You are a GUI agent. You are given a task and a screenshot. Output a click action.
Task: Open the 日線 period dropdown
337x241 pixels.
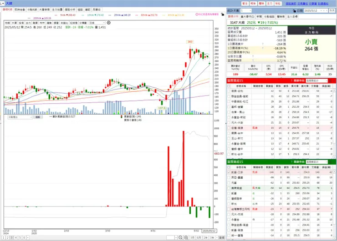coord(97,23)
